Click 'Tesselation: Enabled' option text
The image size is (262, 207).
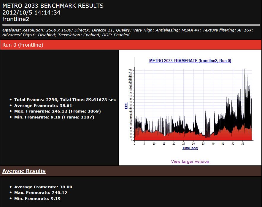79,35
